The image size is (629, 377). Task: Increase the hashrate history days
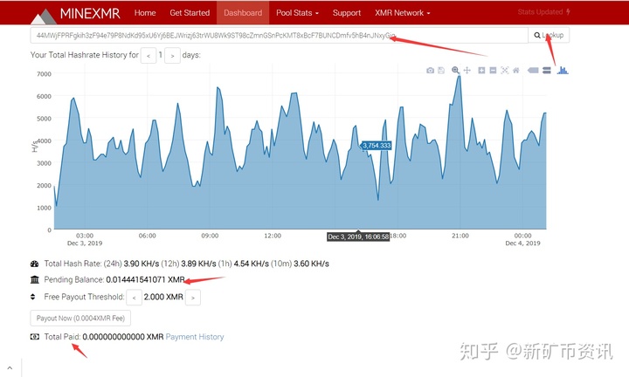(172, 55)
